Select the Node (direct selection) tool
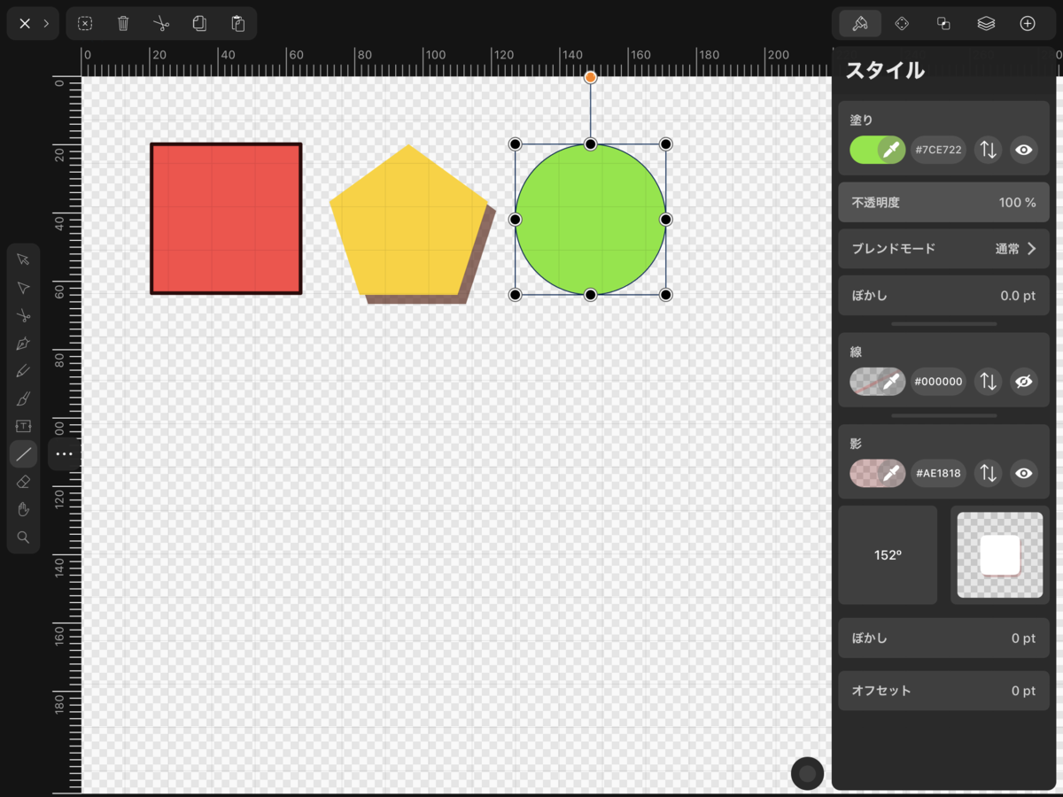Screen dimensions: 1063x797 (x=23, y=288)
